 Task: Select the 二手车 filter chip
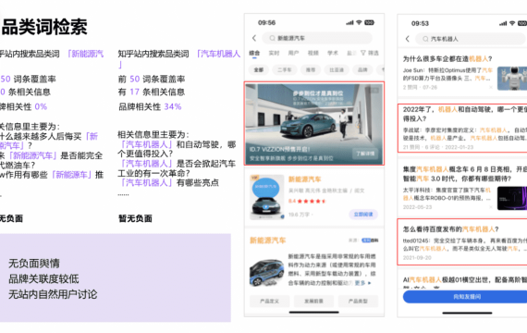[285, 69]
